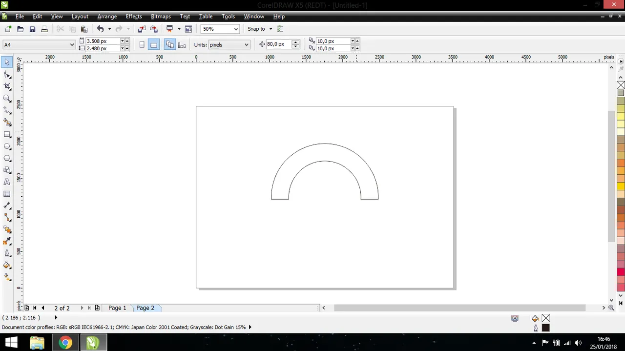Select the Fill bucket tool

coord(7,265)
